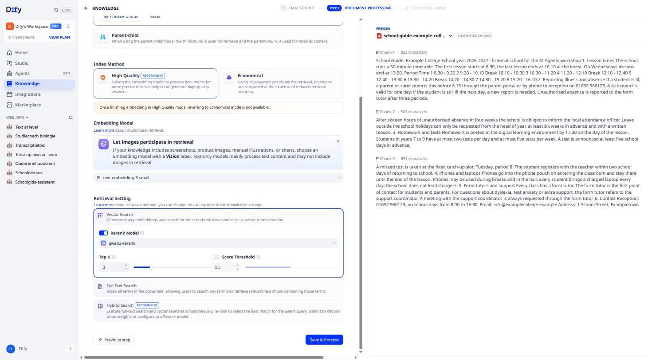Screen dimensions: 648x360
Task: Collapse the WEB APPS section
Action: tap(17, 117)
